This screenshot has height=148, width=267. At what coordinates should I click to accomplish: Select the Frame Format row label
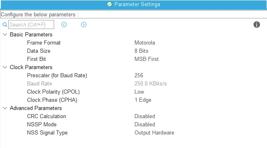pos(44,43)
